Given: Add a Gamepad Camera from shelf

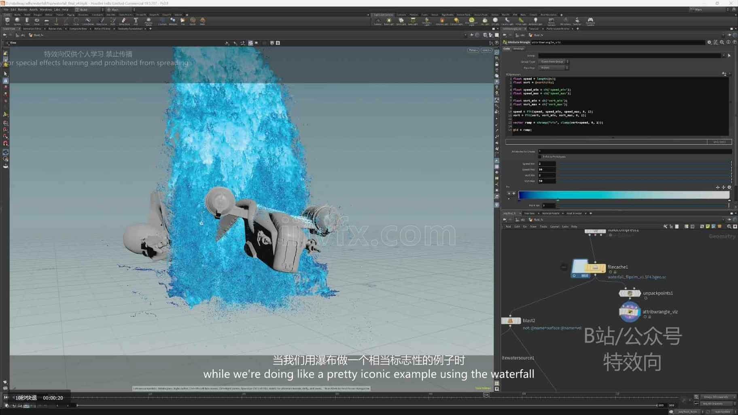Looking at the screenshot, I should (590, 21).
